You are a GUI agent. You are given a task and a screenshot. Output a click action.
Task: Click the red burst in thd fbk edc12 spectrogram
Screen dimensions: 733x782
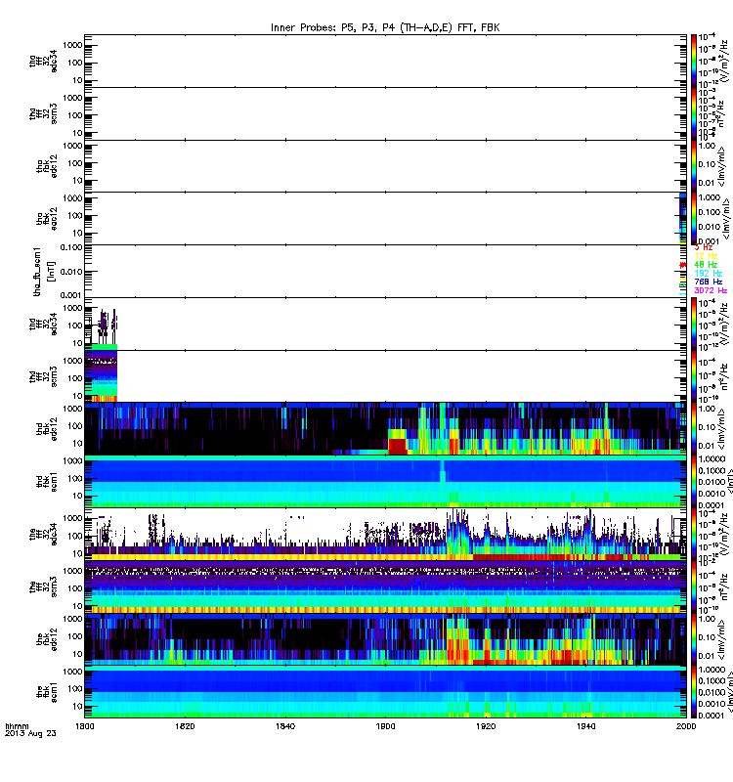[398, 446]
